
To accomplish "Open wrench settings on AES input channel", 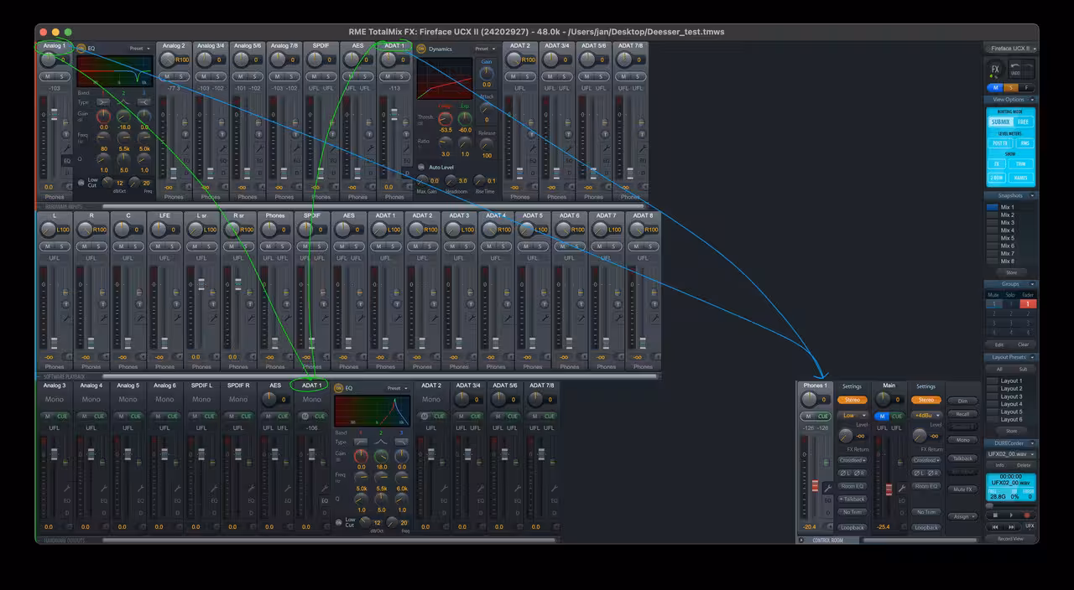I will [370, 147].
